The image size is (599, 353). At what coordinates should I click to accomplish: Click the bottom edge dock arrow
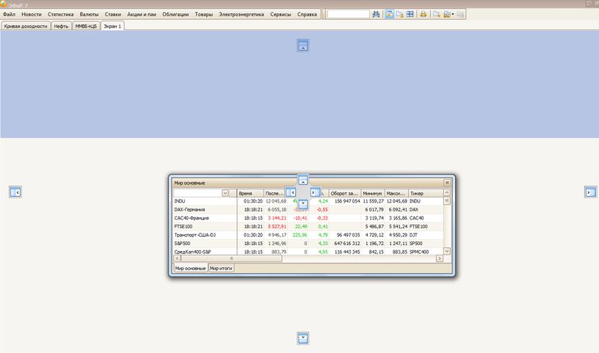(x=302, y=338)
